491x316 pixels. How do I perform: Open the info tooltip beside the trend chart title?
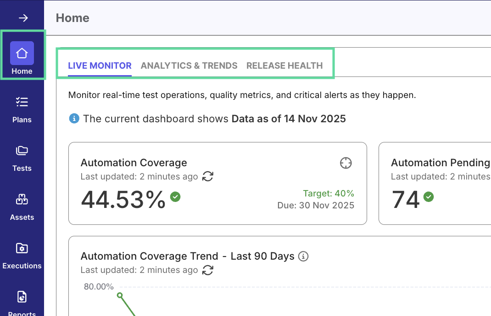[x=303, y=256]
